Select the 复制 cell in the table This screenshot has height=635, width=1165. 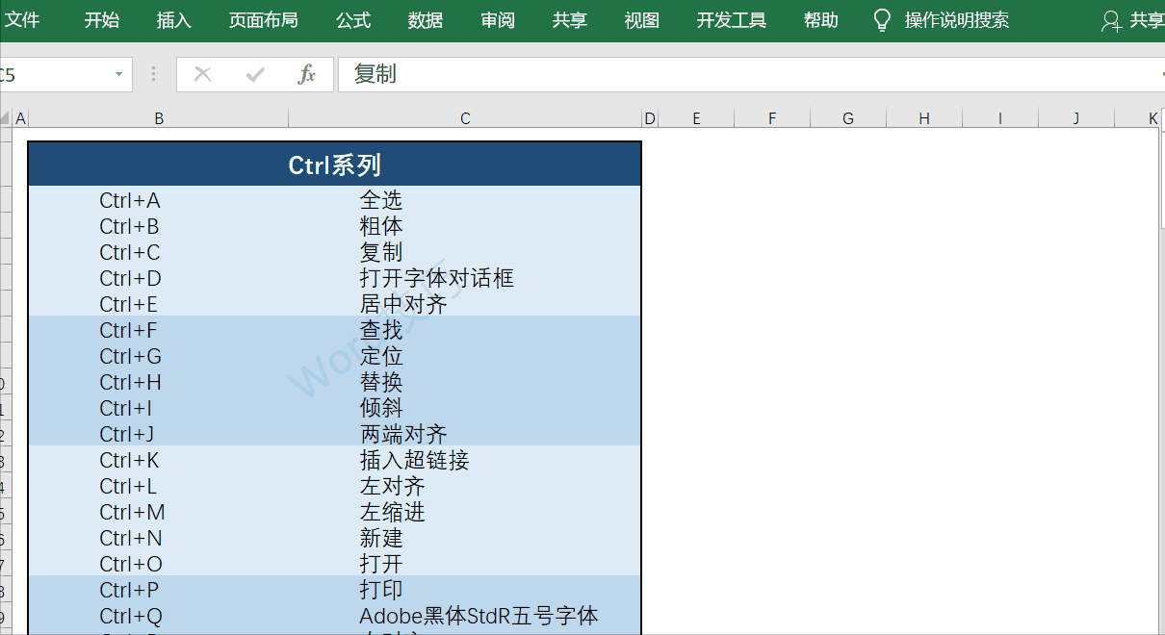(465, 252)
